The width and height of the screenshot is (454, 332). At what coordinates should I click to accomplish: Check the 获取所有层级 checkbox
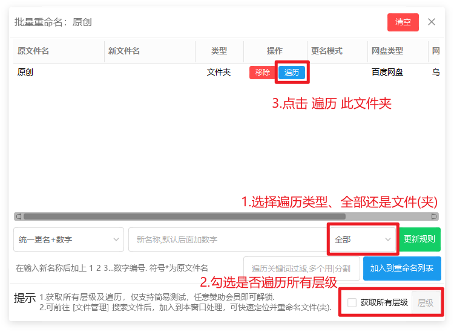point(352,303)
